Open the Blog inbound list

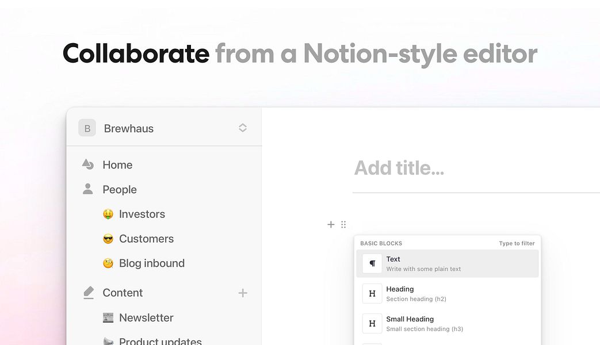pyautogui.click(x=152, y=263)
